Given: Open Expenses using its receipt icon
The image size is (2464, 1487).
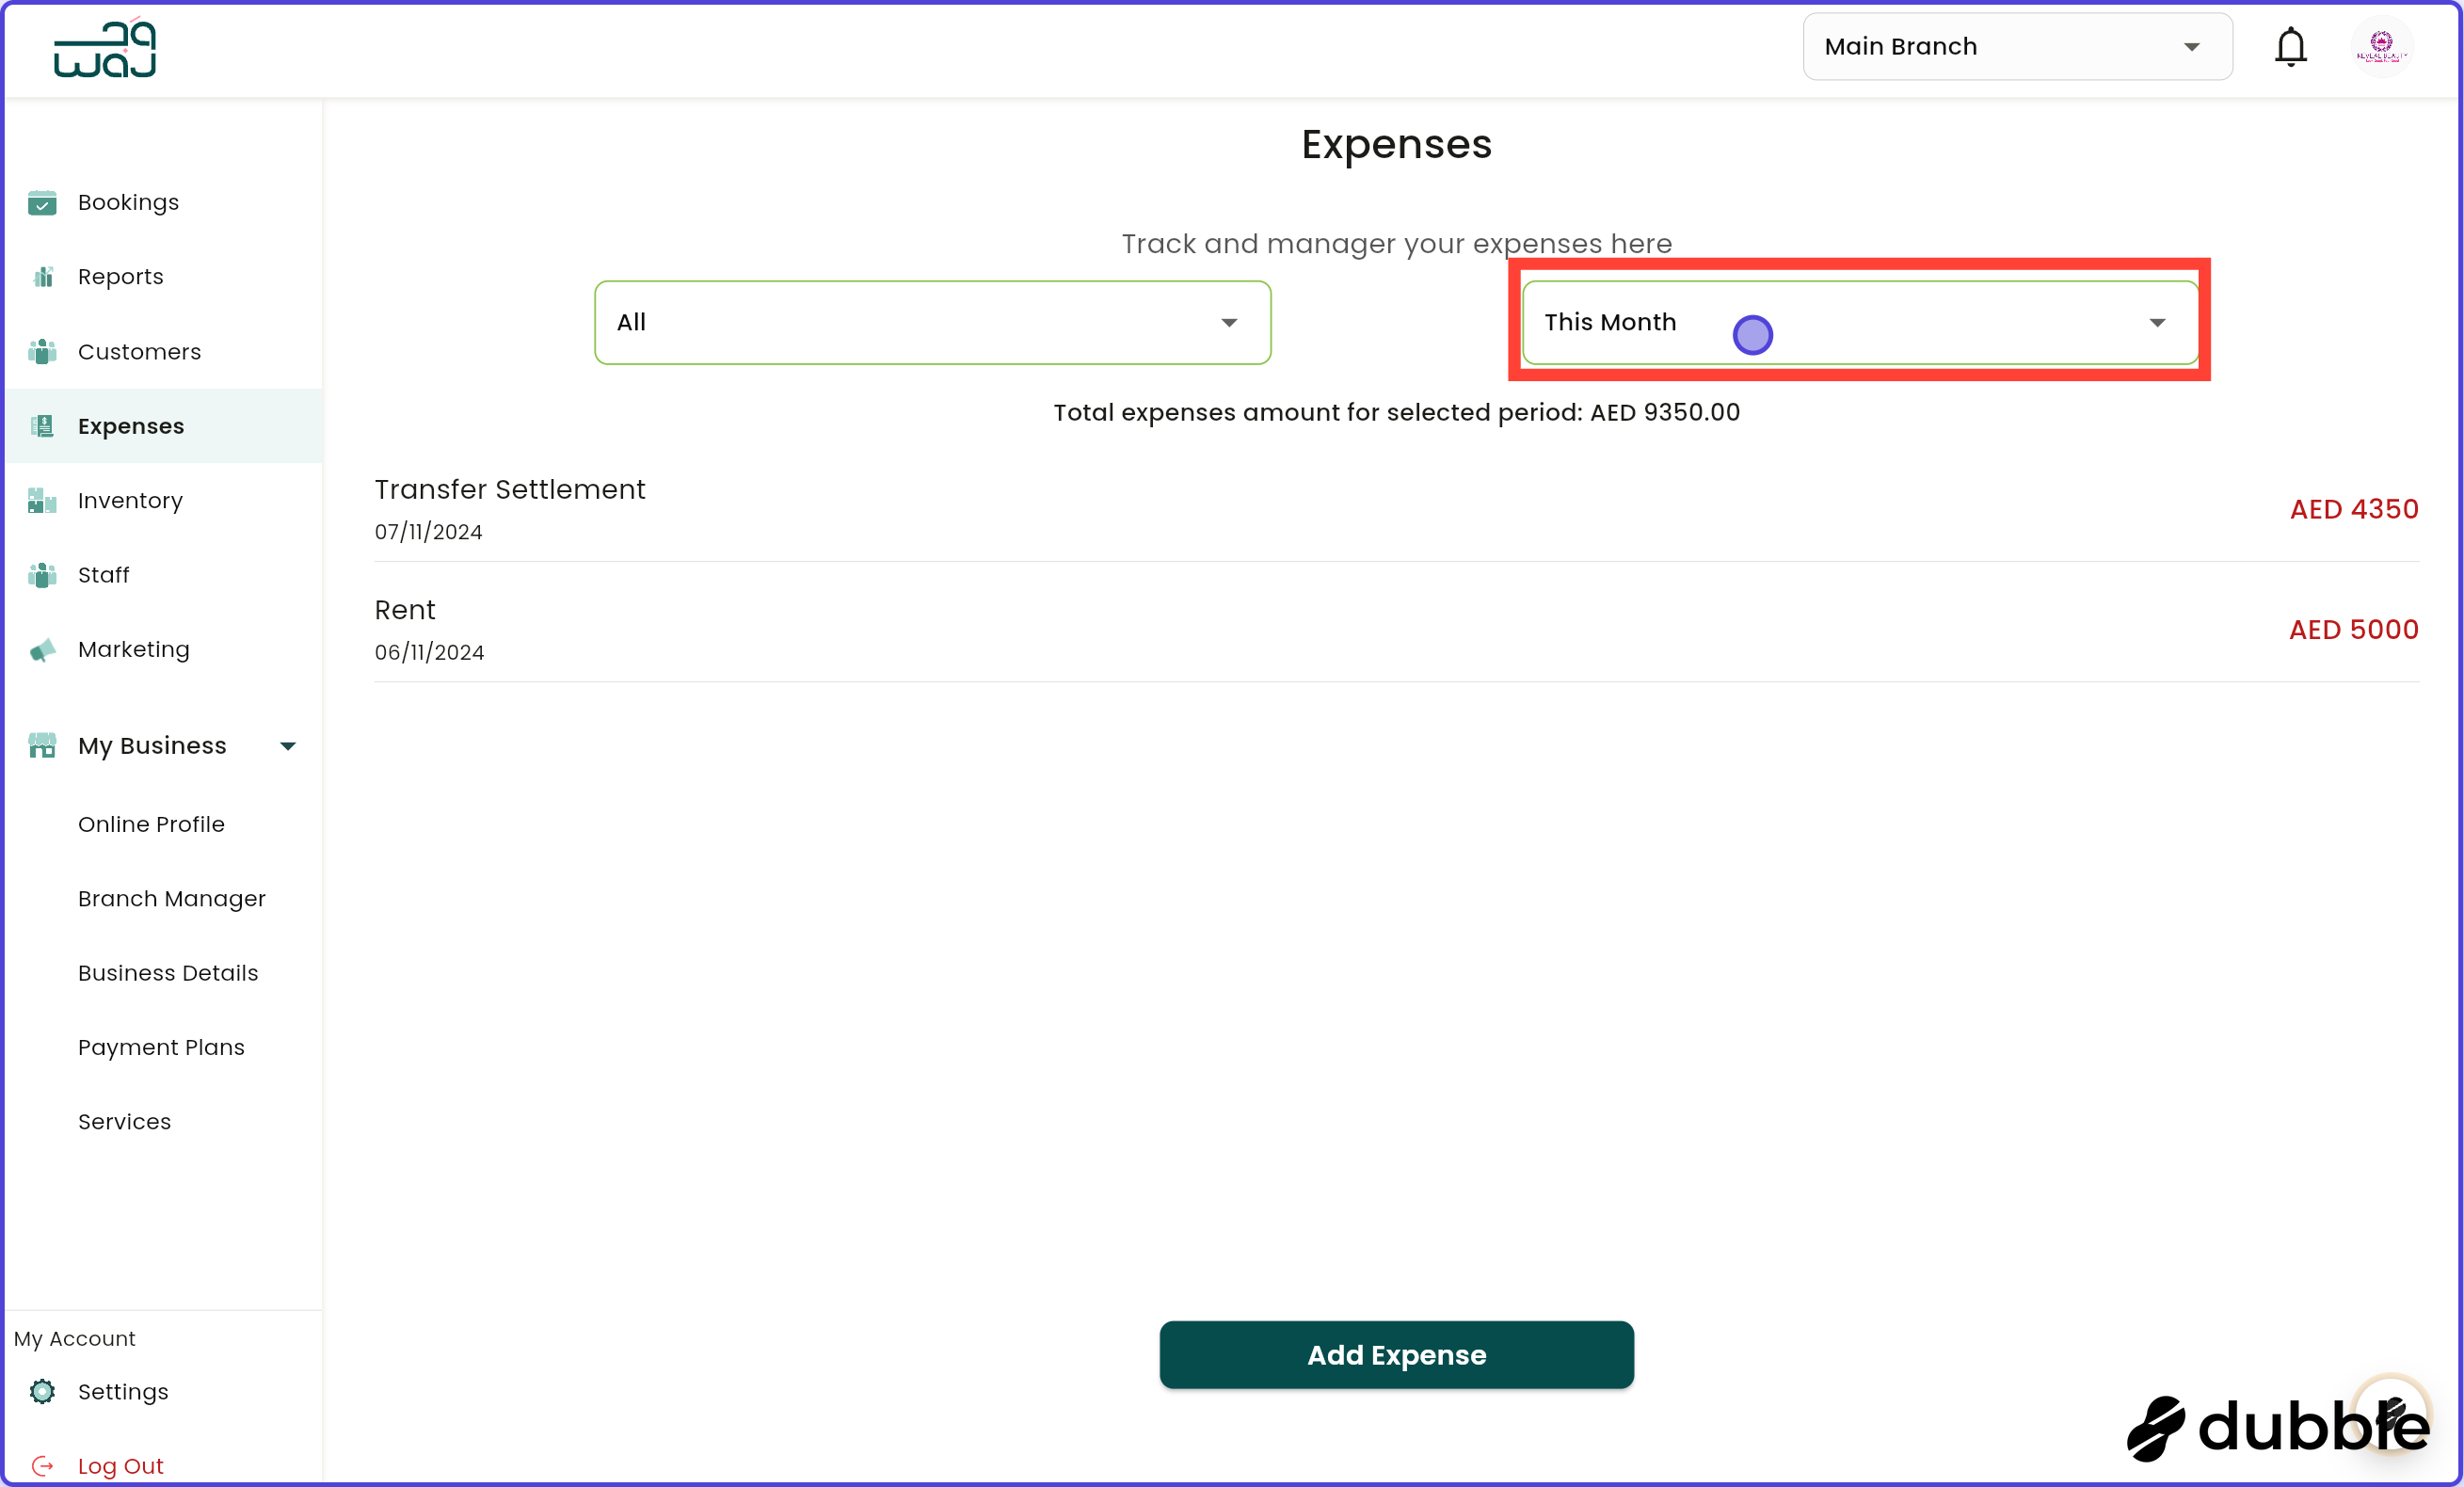Looking at the screenshot, I should (x=42, y=425).
